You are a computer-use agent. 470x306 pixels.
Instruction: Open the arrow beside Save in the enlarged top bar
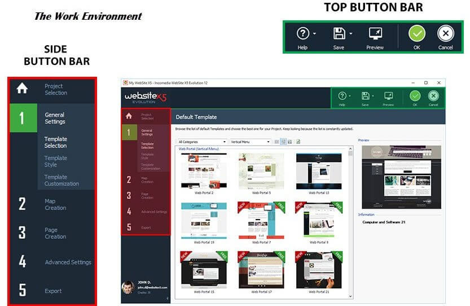pos(351,34)
